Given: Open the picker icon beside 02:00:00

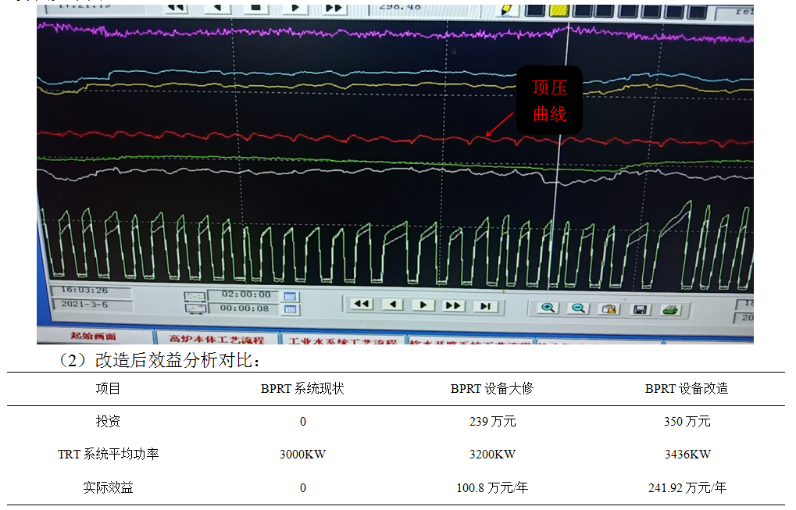Looking at the screenshot, I should coord(291,297).
